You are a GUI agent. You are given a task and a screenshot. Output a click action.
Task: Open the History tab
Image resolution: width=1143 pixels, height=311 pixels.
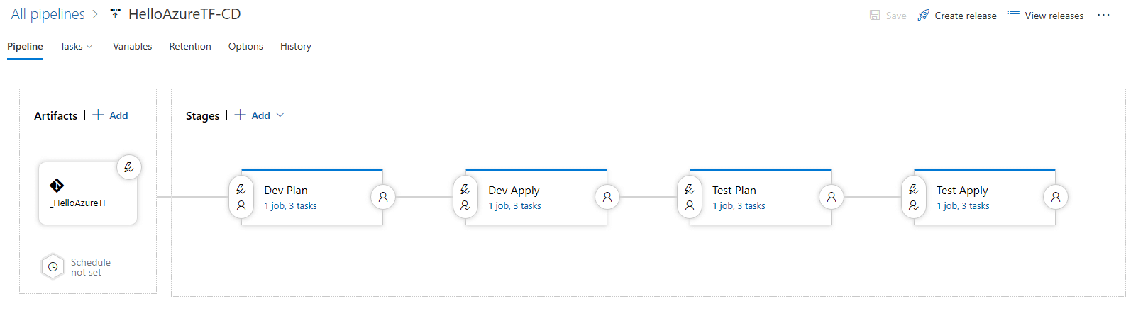(296, 46)
